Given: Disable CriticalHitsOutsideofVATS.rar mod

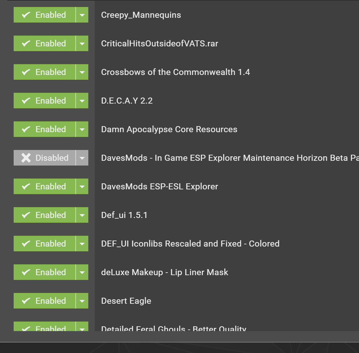Looking at the screenshot, I should 44,44.
